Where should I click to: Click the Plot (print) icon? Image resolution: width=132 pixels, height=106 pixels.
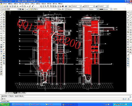click(x=10, y=6)
